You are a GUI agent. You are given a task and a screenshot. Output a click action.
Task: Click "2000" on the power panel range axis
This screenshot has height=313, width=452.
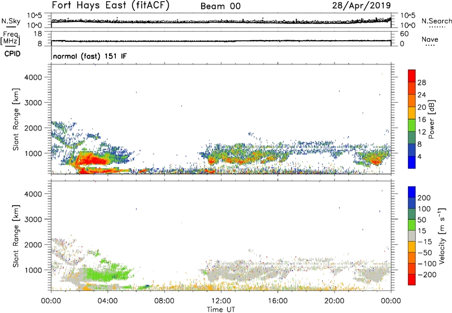pyautogui.click(x=33, y=128)
